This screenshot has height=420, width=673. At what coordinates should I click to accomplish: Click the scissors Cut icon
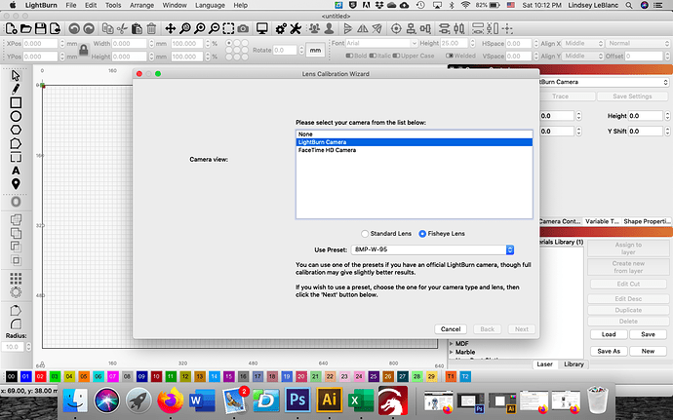122,28
